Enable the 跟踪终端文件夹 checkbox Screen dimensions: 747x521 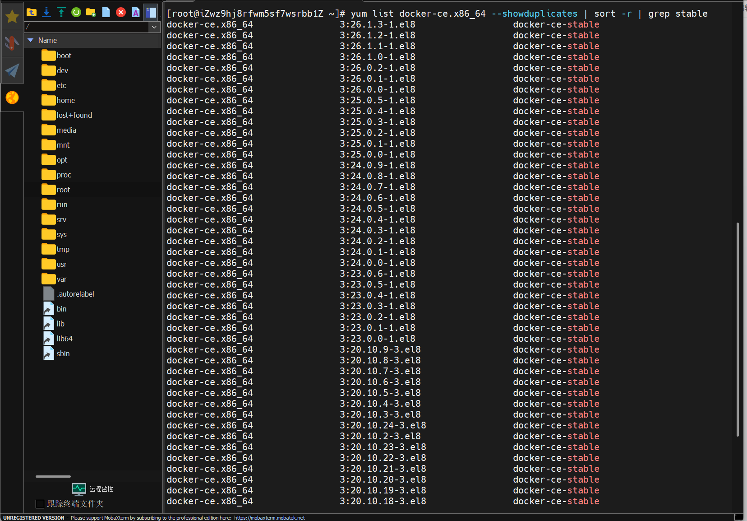(40, 504)
